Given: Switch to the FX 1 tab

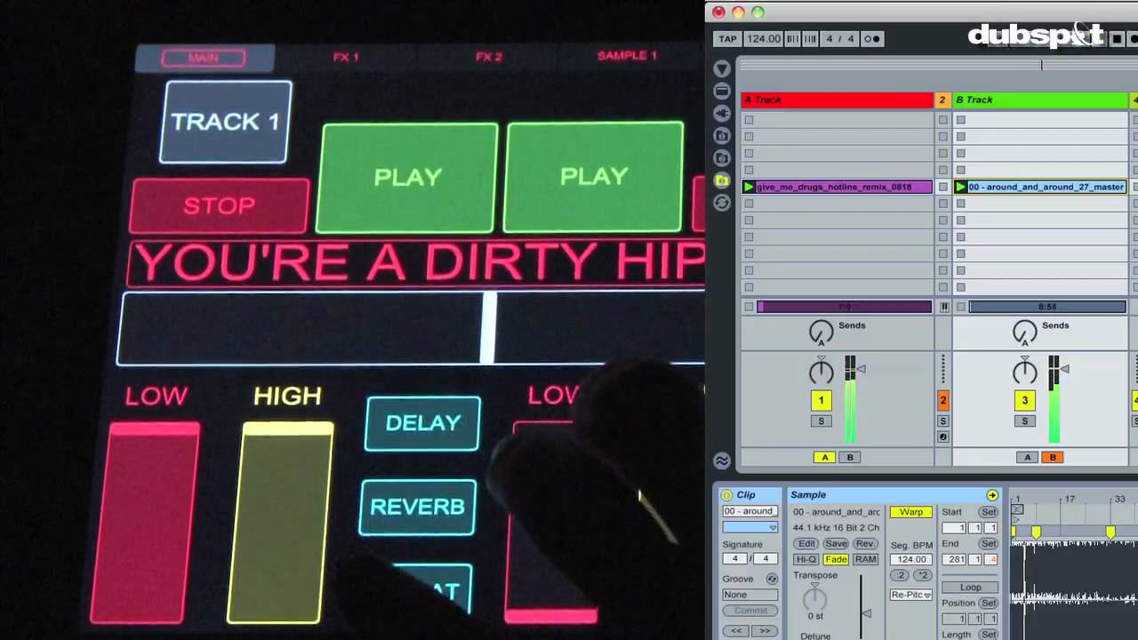Looking at the screenshot, I should click(x=346, y=57).
